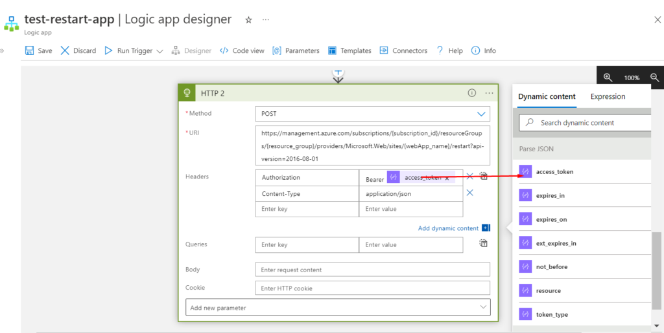The image size is (664, 333).
Task: Delete the Content-Type header row
Action: tap(469, 193)
